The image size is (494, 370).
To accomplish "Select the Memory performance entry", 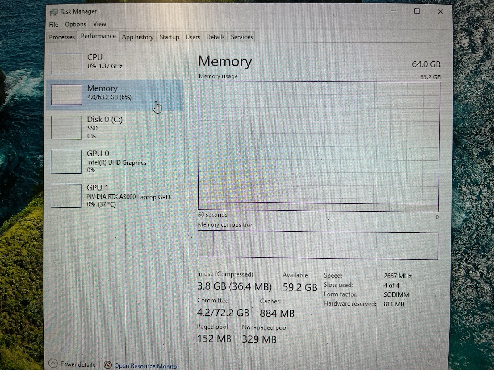I will coord(115,95).
